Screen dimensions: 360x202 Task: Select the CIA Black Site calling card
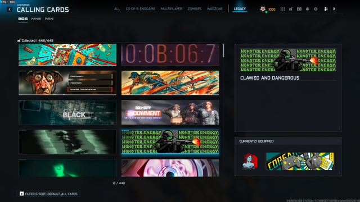(67, 112)
